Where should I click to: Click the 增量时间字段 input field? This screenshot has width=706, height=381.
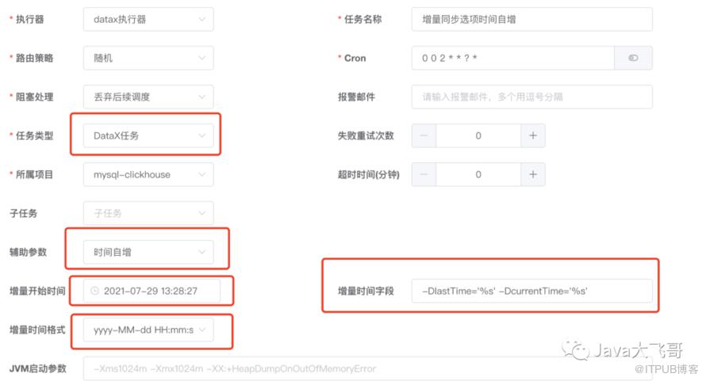click(531, 291)
